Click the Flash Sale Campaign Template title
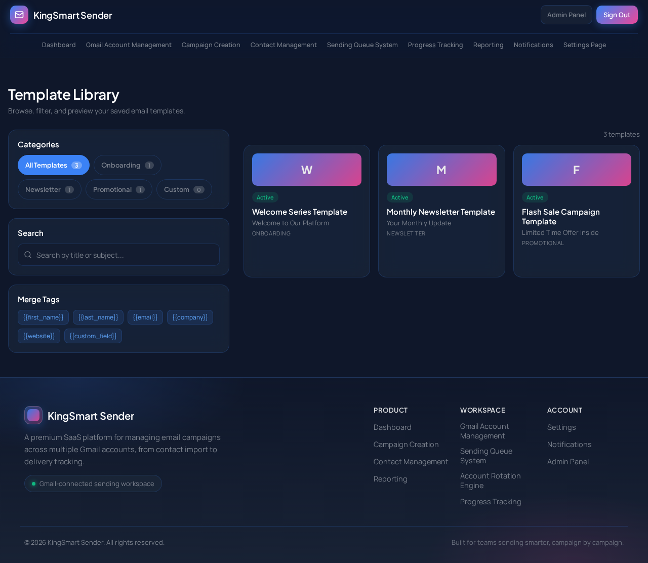648x563 pixels. click(561, 217)
